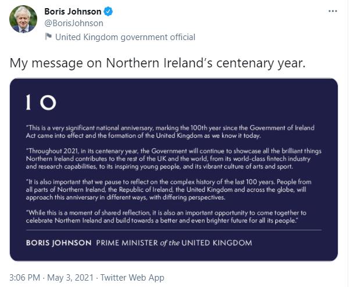Screen dimensions: 350x287
Task: Click the May 3, 2021 date
Action: [x=73, y=277]
